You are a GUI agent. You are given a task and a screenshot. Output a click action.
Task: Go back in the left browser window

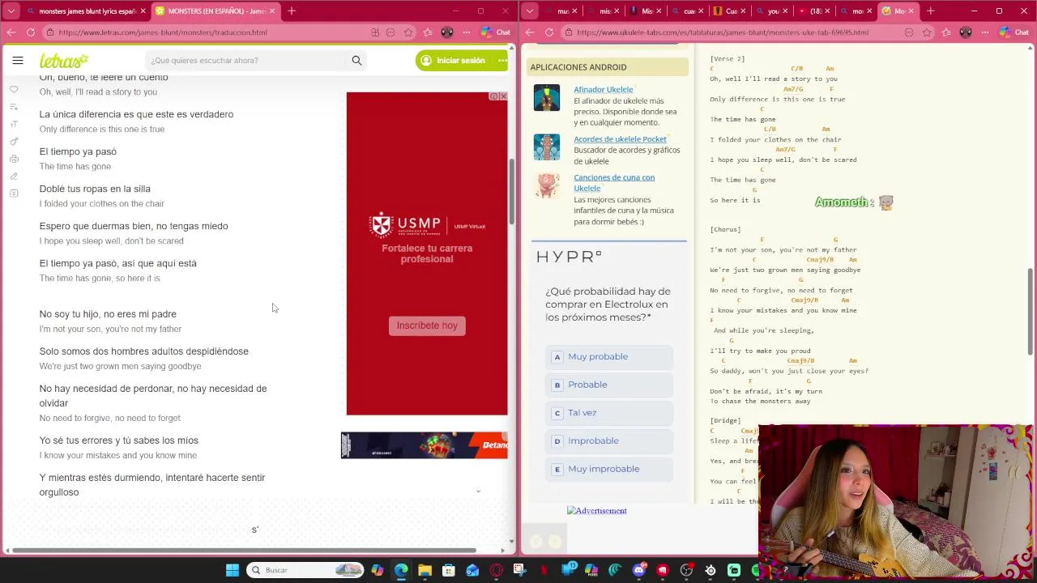[x=11, y=32]
